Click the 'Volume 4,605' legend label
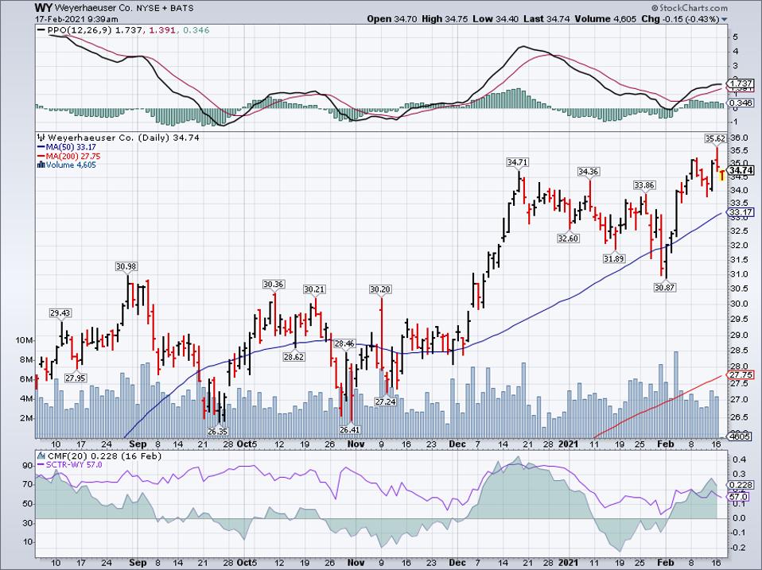Viewport: 762px width, 570px height. coord(71,165)
